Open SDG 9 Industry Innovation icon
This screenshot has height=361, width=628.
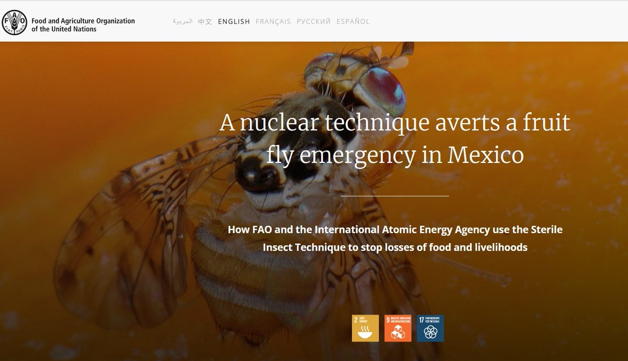pos(398,328)
